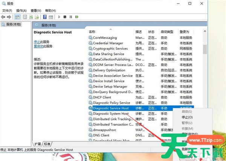This screenshot has width=226, height=161.
Task: Choose 暂停(U) in the context menu
Action: click(187, 123)
